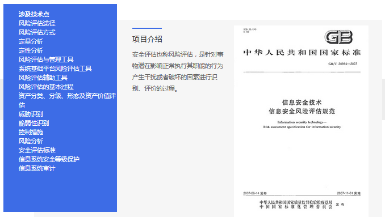
Task: Open the 脆弱性识别 topic
Action: click(34, 123)
